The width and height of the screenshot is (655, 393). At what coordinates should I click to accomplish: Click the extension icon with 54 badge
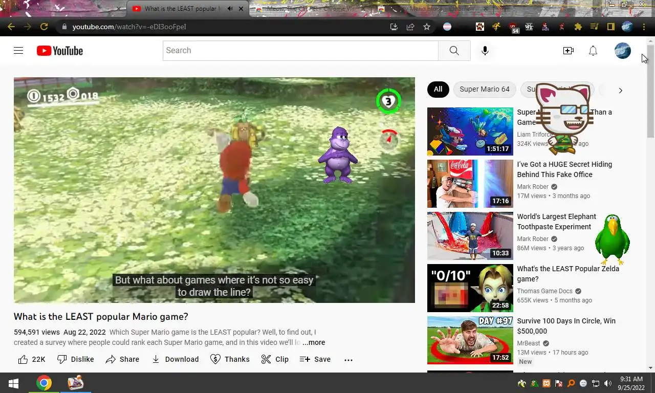[x=513, y=27]
